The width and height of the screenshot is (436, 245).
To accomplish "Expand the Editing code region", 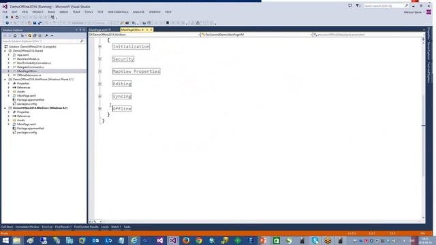I will tap(100, 84).
